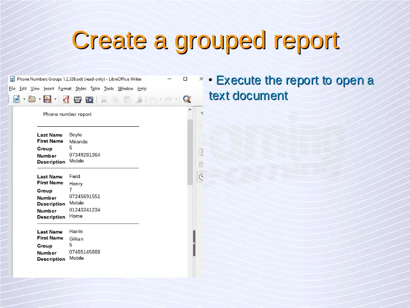Open the Insert menu
This screenshot has width=410, height=308.
49,88
